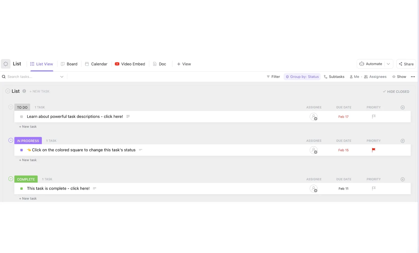Click + NEW TASK next to List
The image size is (419, 253).
[39, 91]
